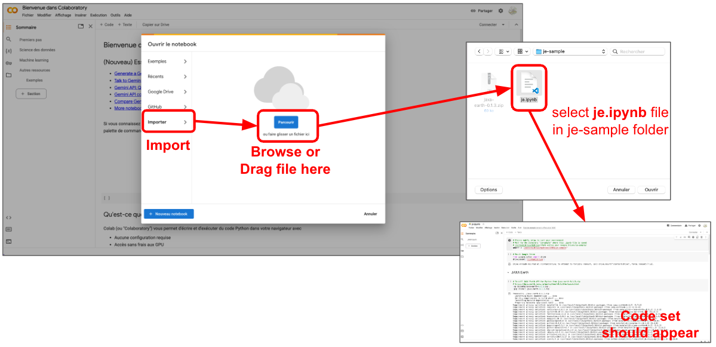716x347 pixels.
Task: Go back in the je-sample file dialog
Action: tap(479, 51)
